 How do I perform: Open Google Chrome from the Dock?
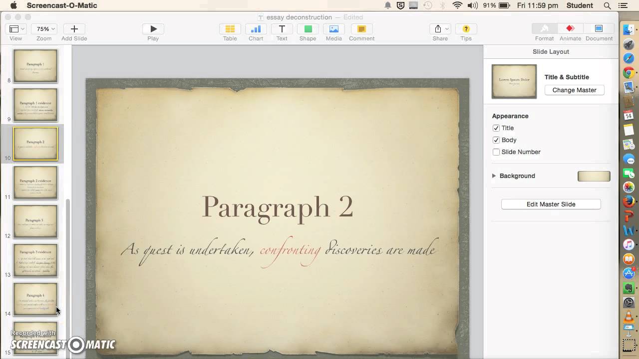pyautogui.click(x=629, y=73)
